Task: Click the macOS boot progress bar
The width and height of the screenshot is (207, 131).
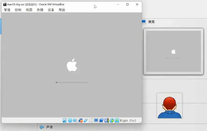Action: pyautogui.click(x=72, y=82)
